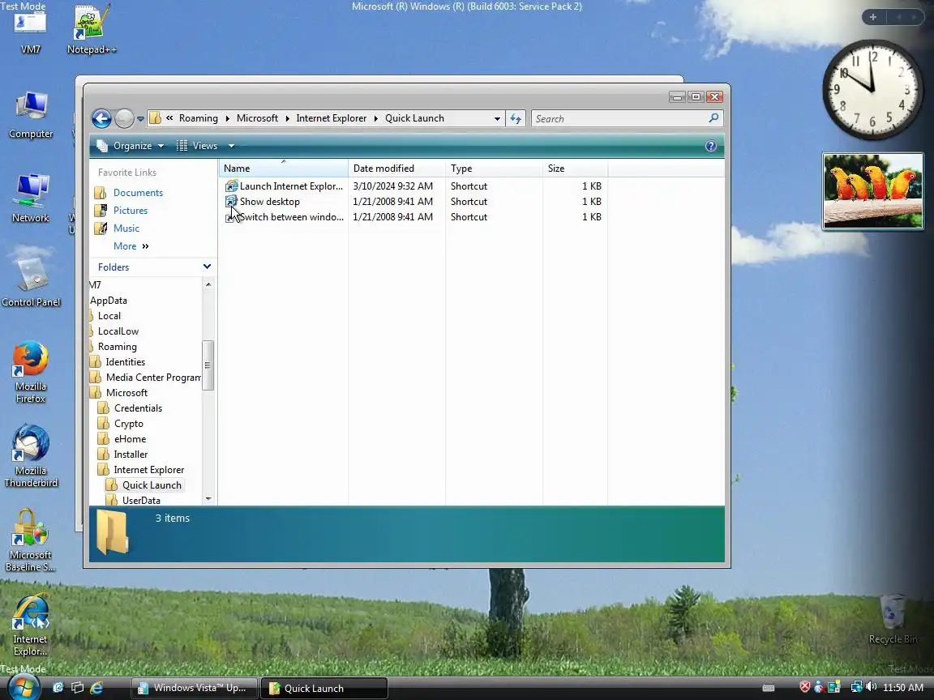Switch to Windows Vista Upgrade taskbar window
Image resolution: width=934 pixels, height=700 pixels.
[x=195, y=688]
